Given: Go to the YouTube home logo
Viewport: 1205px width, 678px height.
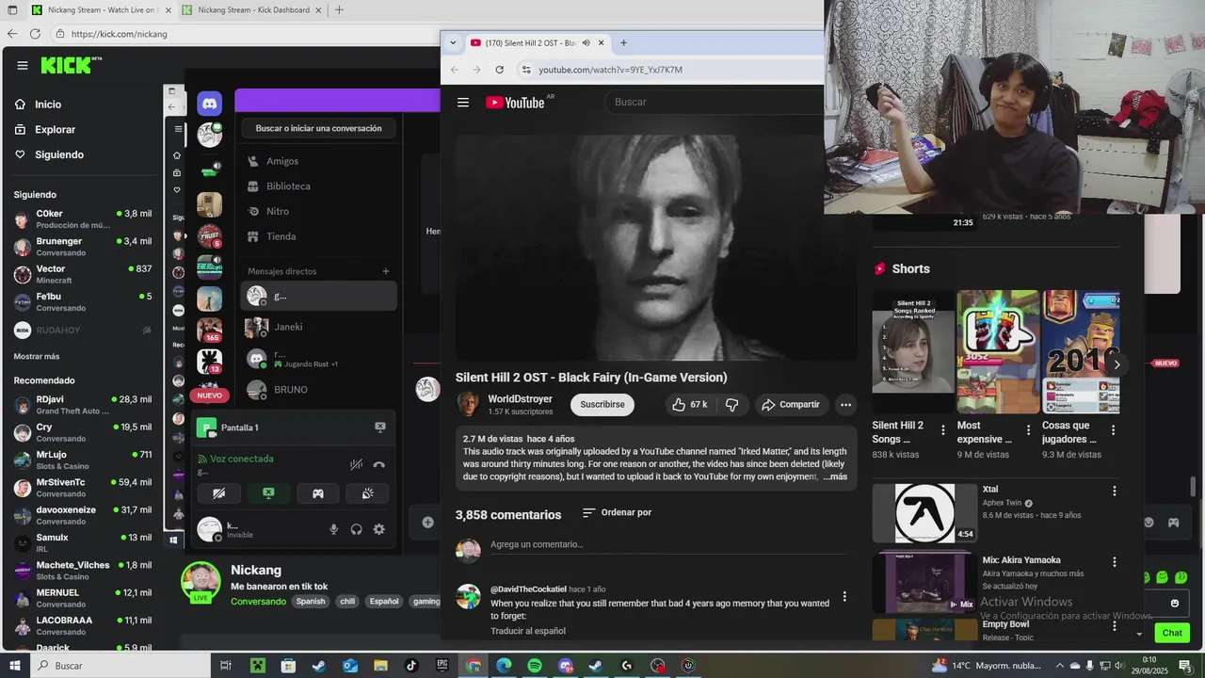Looking at the screenshot, I should (x=515, y=103).
